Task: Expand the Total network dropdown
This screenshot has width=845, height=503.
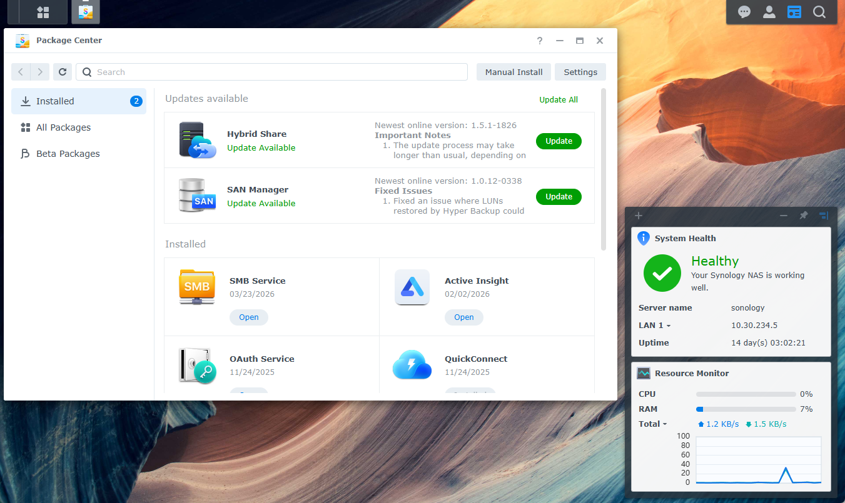Action: [x=653, y=424]
